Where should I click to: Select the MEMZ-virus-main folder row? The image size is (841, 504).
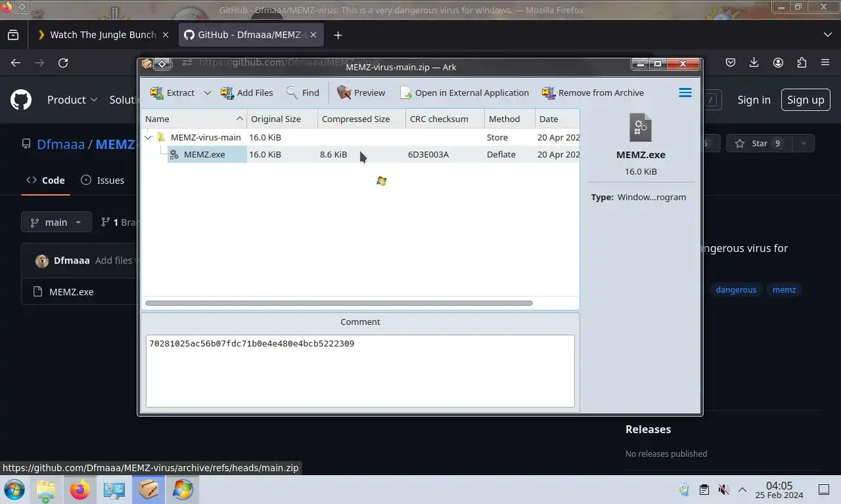coord(361,137)
